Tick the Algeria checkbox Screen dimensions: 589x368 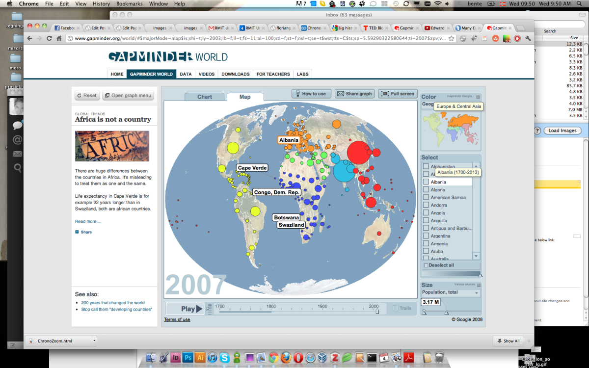(426, 189)
